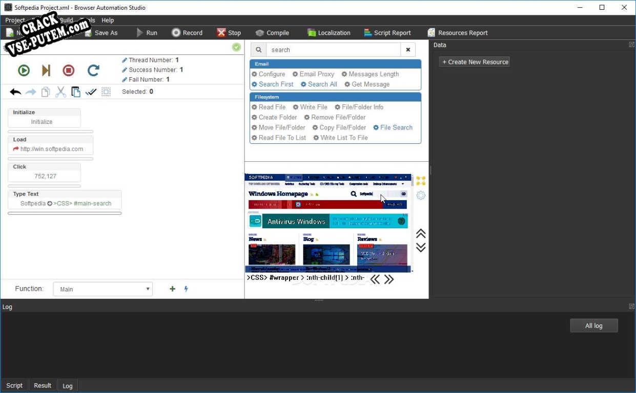Click the redo arrow icon
The height and width of the screenshot is (393, 636).
31,92
